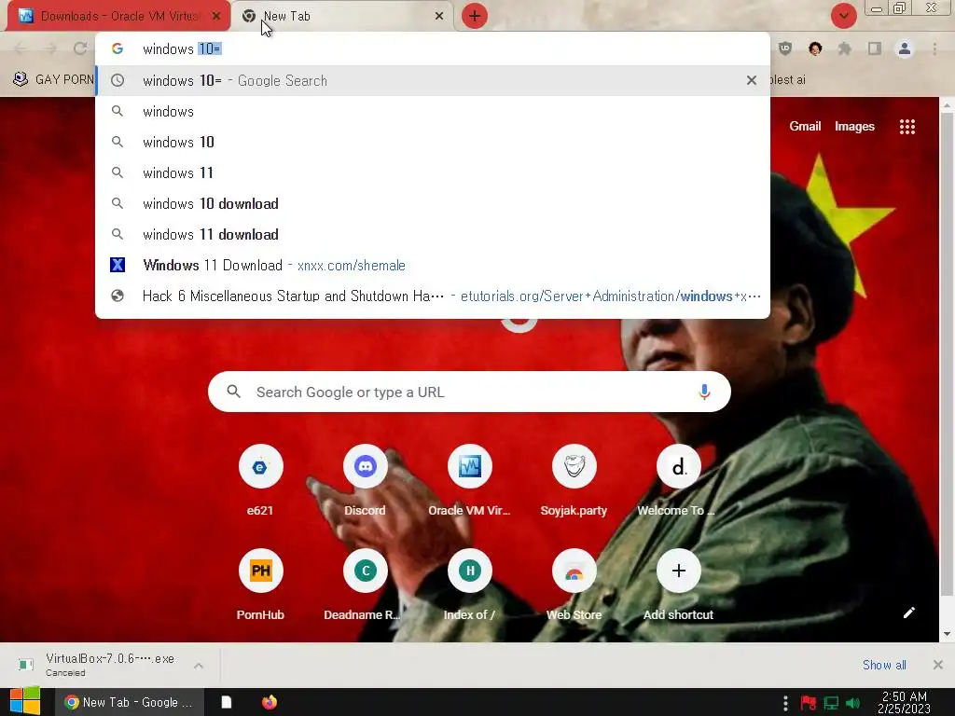Viewport: 955px width, 716px height.
Task: Click the page scrollbar up arrow
Action: 948,105
